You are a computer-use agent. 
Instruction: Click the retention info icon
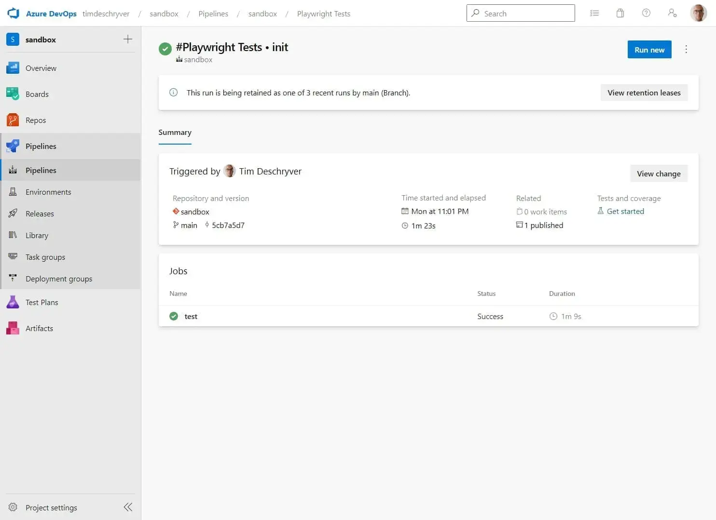pos(173,93)
